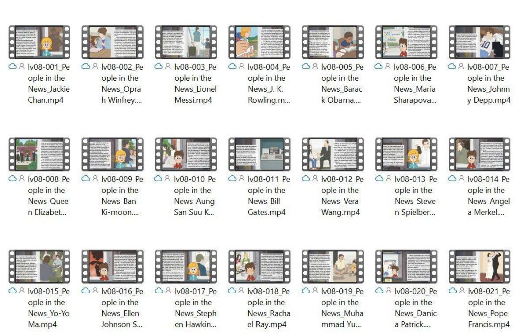Image resolution: width=515 pixels, height=333 pixels.
Task: Click cloud sync icon for lv08-021 Pope Francis
Action: point(452,291)
